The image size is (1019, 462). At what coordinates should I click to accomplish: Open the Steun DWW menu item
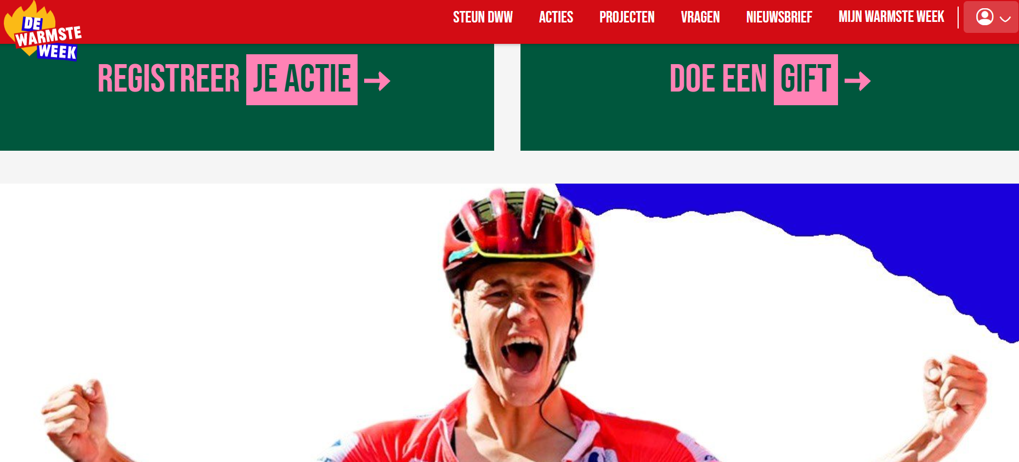[x=483, y=17]
